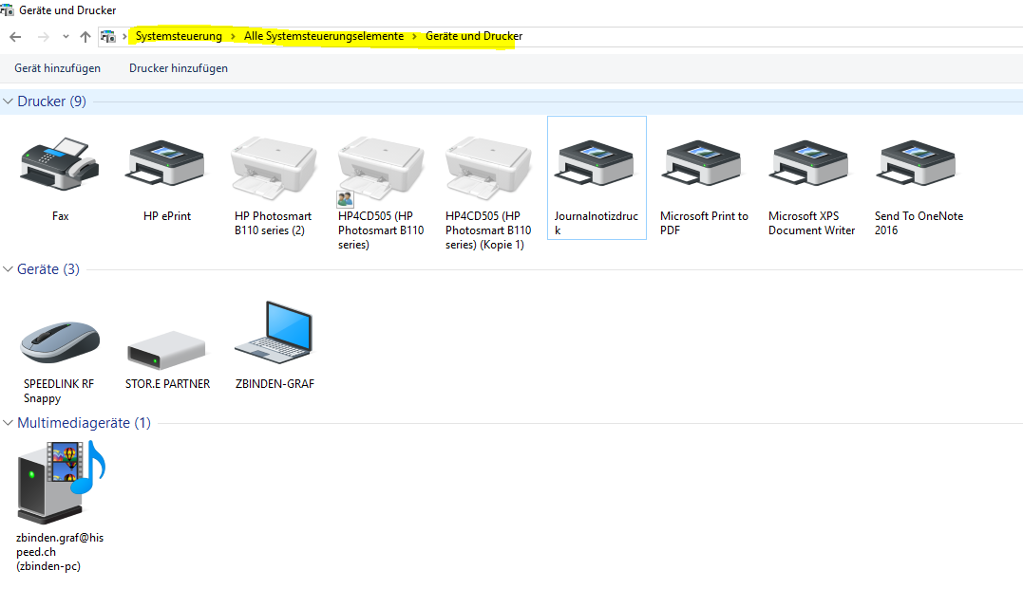Image resolution: width=1023 pixels, height=607 pixels.
Task: Collapse the Geräte (3) group
Action: [x=8, y=269]
